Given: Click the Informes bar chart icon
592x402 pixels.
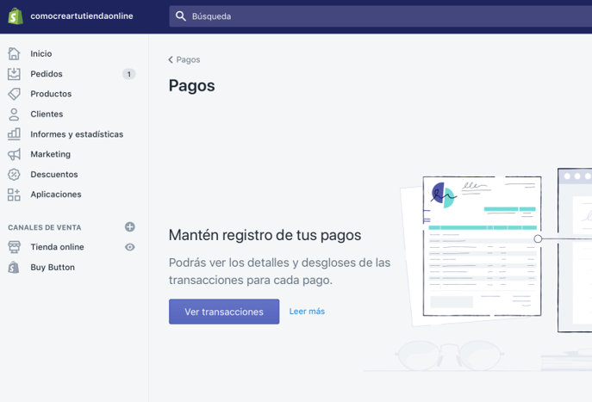Looking at the screenshot, I should click(14, 134).
